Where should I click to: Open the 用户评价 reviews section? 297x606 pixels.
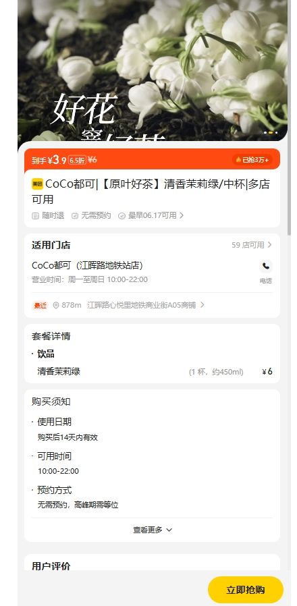(x=51, y=566)
